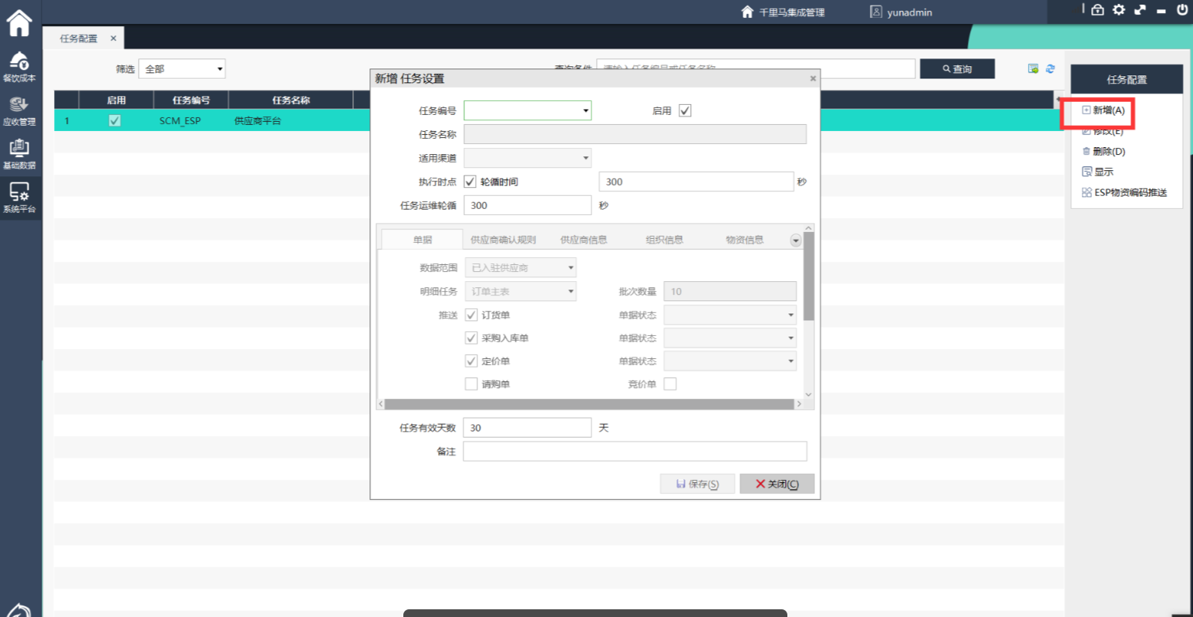Switch to the 组织信息 tab
Screen dimensions: 1193x617
664,240
